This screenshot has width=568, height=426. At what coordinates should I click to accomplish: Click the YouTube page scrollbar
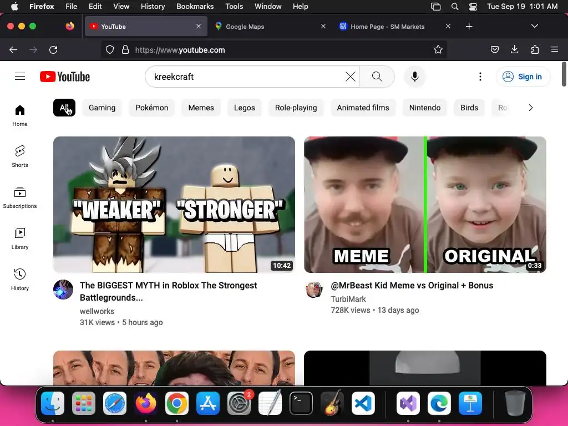coord(564,74)
